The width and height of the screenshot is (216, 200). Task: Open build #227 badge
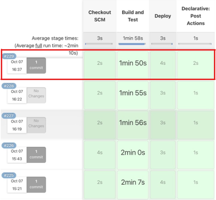[x=9, y=116]
